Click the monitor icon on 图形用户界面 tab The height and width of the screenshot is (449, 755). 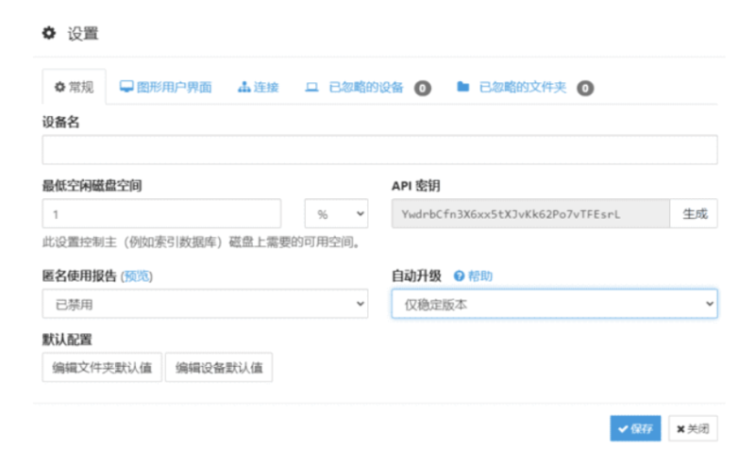coord(126,88)
